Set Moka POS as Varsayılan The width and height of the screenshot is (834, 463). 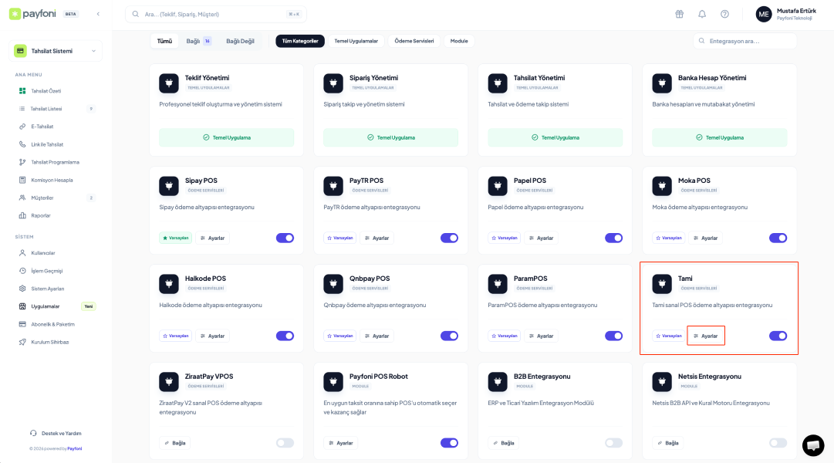(x=668, y=238)
